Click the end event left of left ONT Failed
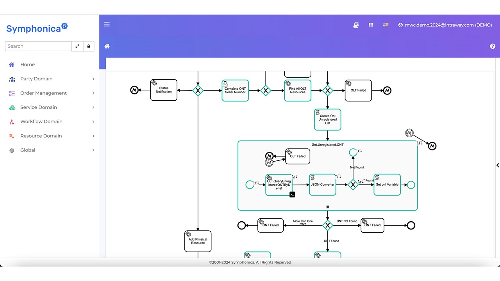The image size is (500, 281). [242, 225]
